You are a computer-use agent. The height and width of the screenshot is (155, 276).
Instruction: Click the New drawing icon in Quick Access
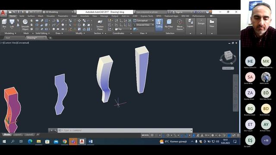point(10,12)
